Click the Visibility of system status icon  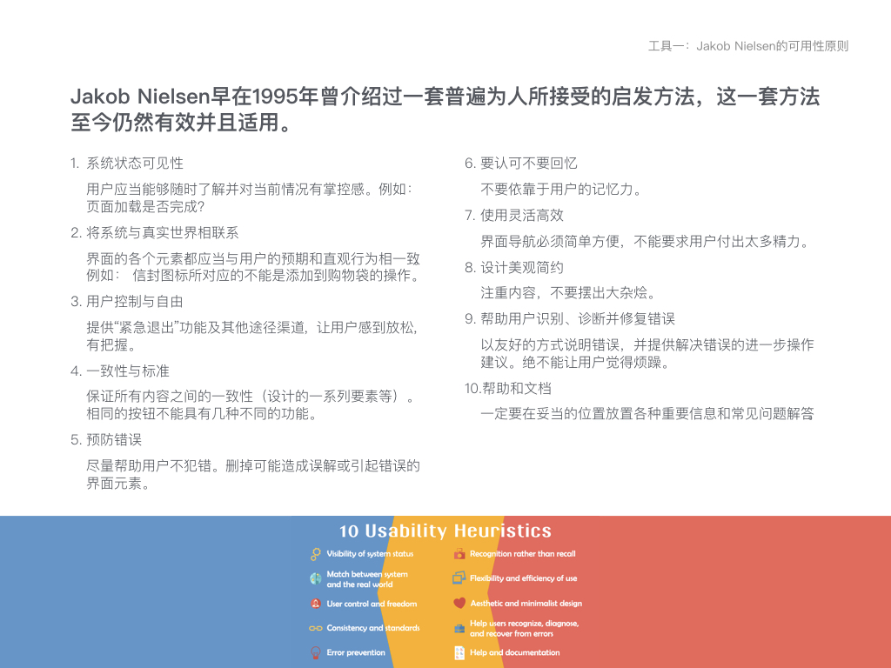(316, 554)
